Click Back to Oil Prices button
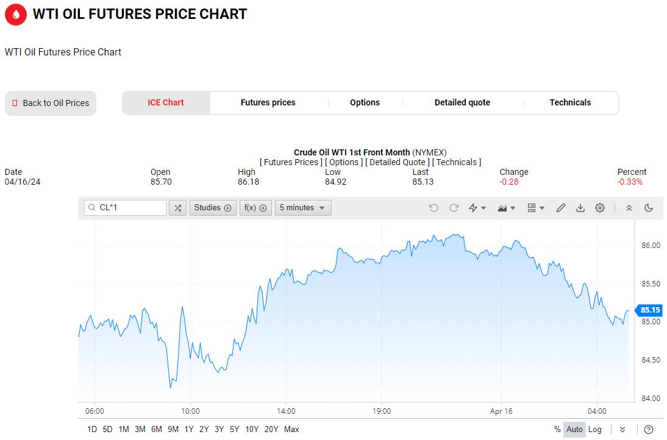667x440 pixels. [51, 103]
